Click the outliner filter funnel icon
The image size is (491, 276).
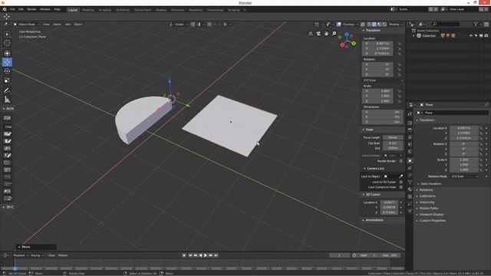(x=476, y=24)
